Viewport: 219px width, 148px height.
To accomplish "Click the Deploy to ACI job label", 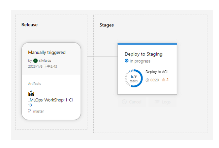I will (x=156, y=72).
